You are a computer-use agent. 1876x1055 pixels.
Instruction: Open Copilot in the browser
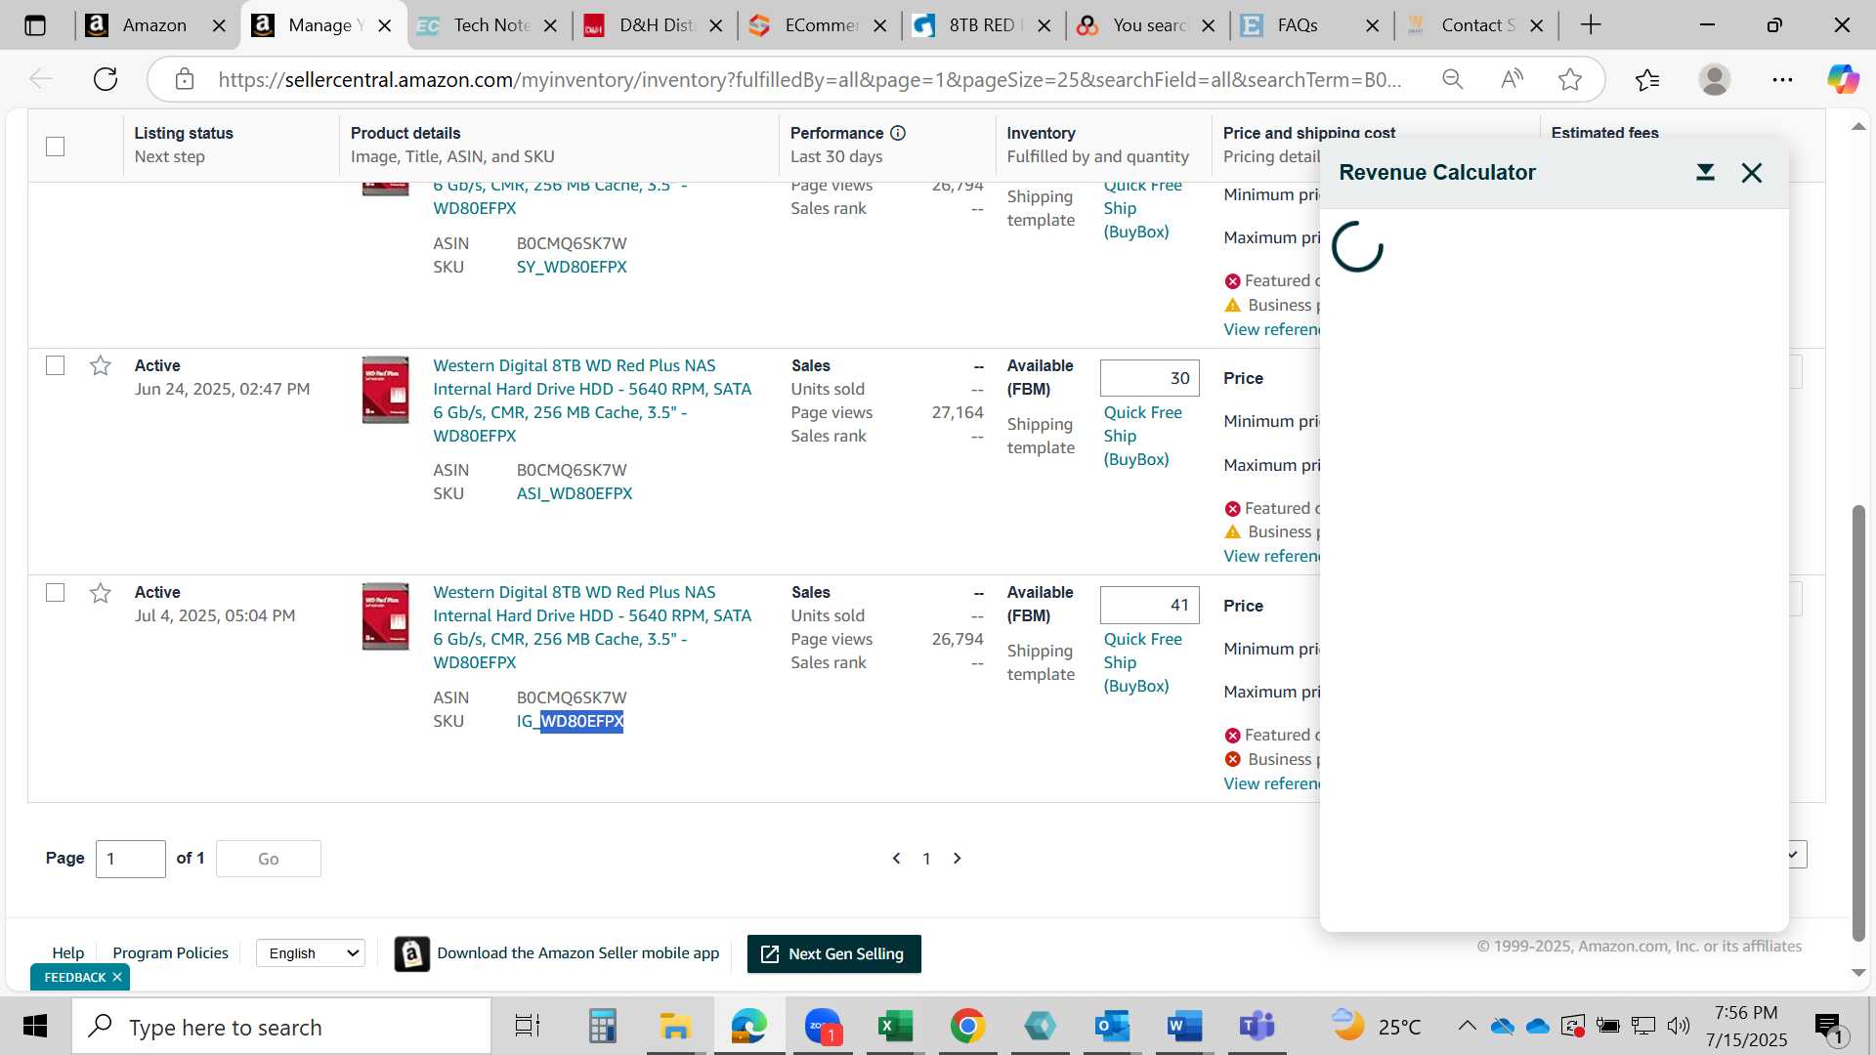(1844, 79)
